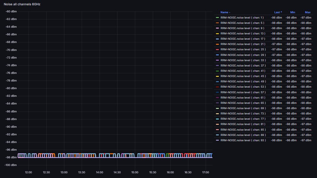Viewport: 317px width, 178px height.
Task: Click the -60 dBm Y-axis label
Action: (11, 11)
